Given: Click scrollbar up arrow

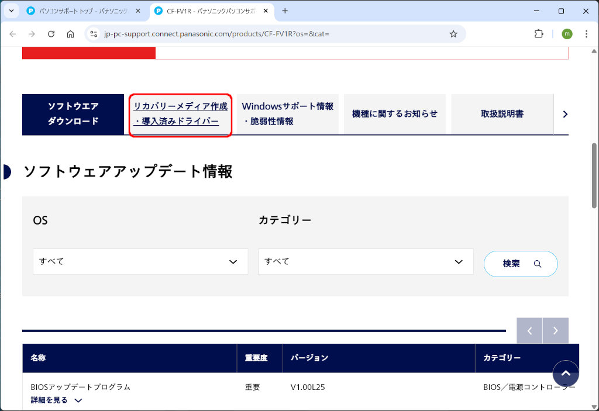Looking at the screenshot, I should (594, 51).
